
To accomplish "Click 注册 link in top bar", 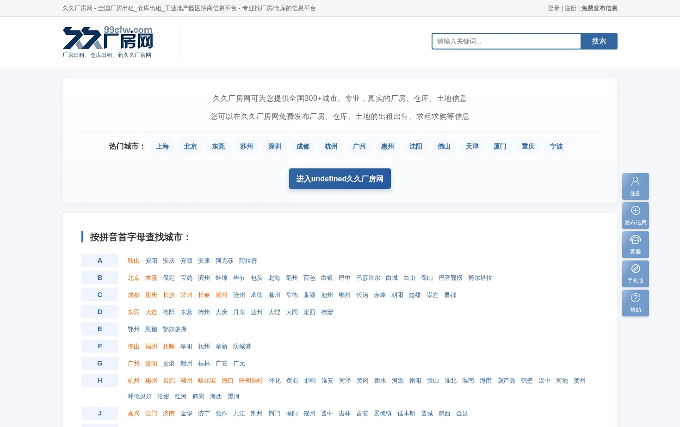I will [x=570, y=8].
